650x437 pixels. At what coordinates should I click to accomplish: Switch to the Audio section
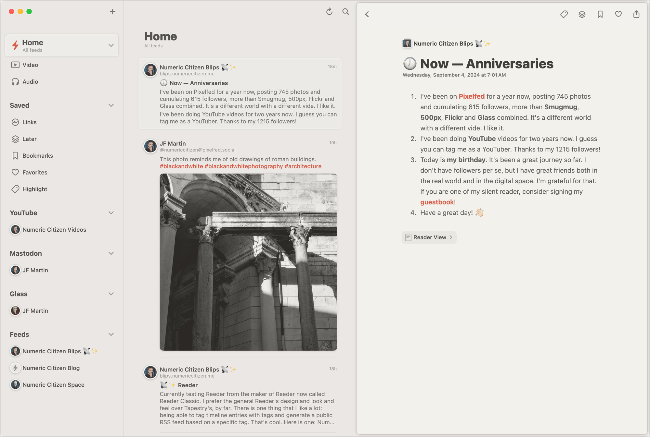30,81
